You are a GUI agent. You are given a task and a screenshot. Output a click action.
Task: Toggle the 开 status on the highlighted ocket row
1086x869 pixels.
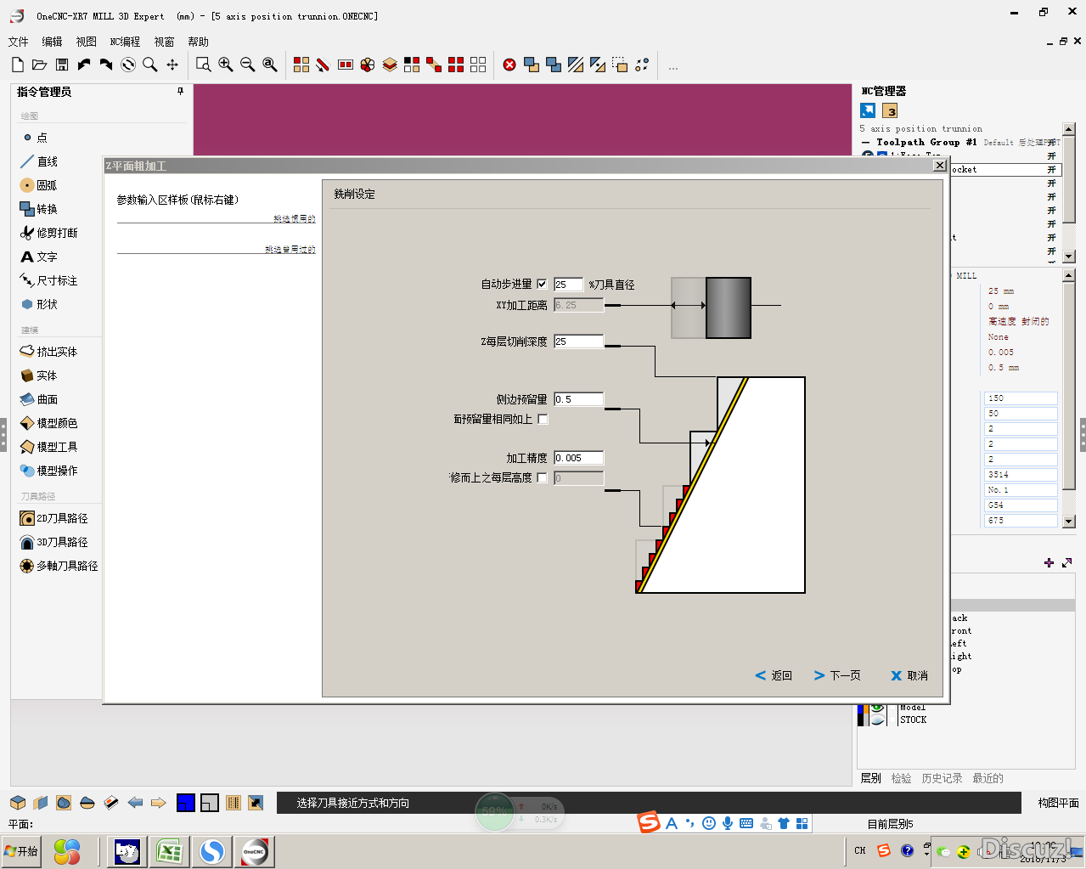[1051, 170]
